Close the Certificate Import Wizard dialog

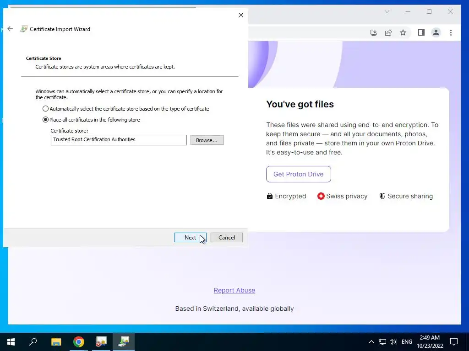point(241,15)
